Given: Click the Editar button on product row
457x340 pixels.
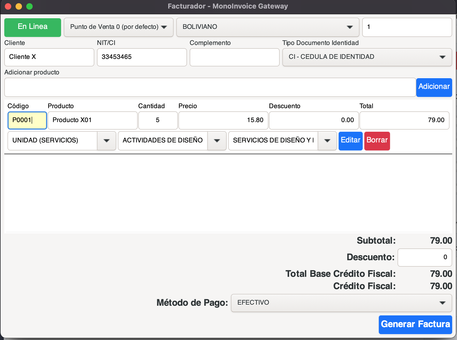Looking at the screenshot, I should coord(350,141).
